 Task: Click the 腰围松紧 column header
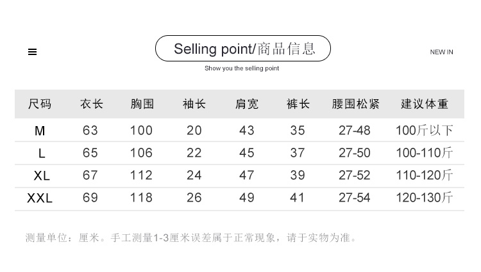355,104
